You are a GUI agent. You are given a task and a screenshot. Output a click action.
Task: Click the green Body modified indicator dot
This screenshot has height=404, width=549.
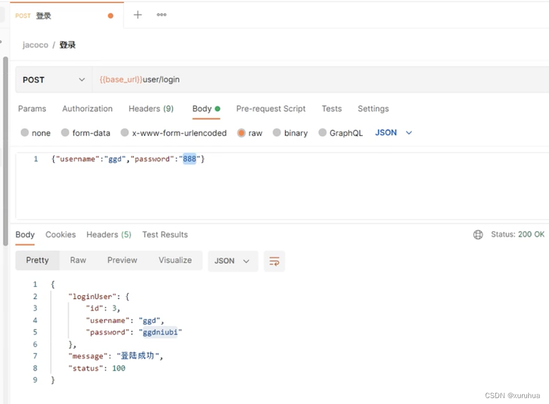218,109
